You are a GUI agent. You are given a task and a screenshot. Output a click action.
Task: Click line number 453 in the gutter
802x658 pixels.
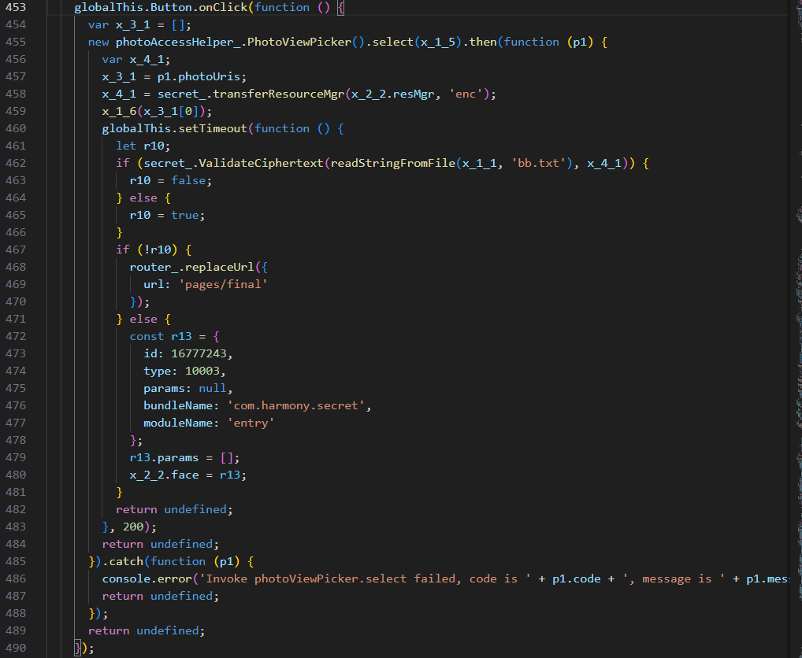15,7
